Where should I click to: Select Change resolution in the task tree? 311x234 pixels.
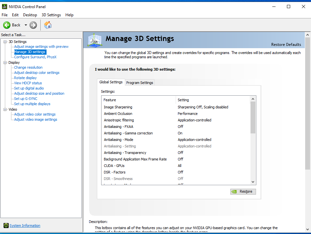[28, 67]
